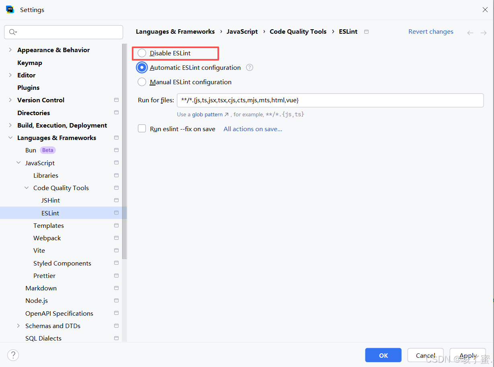Go back using the left arrow icon
The image size is (494, 367).
470,32
